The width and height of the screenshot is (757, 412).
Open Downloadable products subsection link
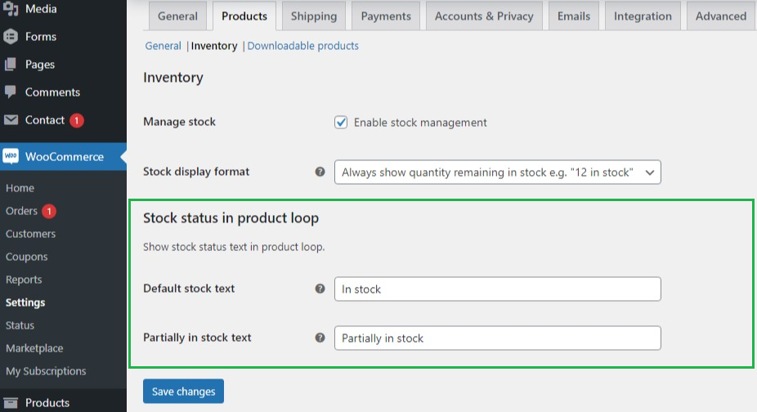click(x=302, y=46)
